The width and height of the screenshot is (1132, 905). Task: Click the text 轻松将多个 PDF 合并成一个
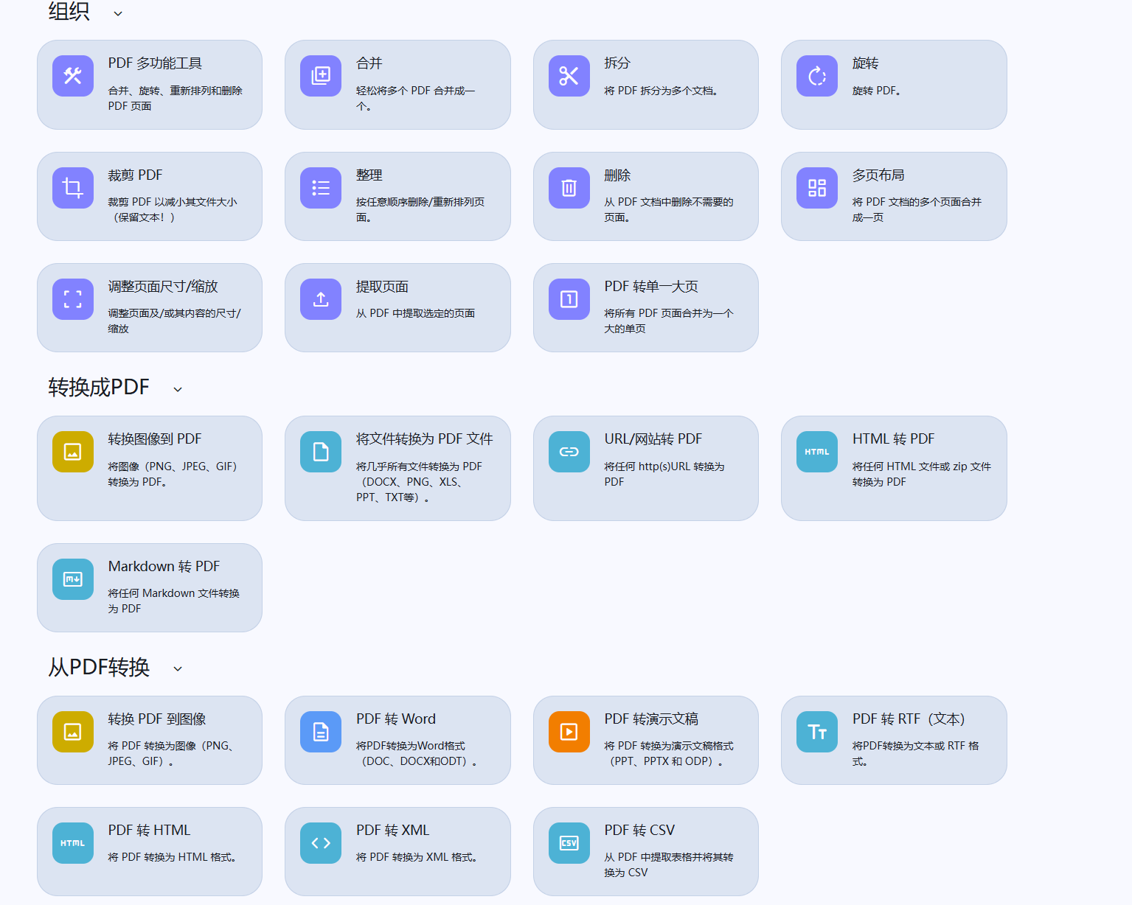click(x=416, y=98)
